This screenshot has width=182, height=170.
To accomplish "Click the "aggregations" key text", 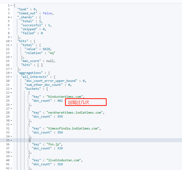I will tap(30, 73).
